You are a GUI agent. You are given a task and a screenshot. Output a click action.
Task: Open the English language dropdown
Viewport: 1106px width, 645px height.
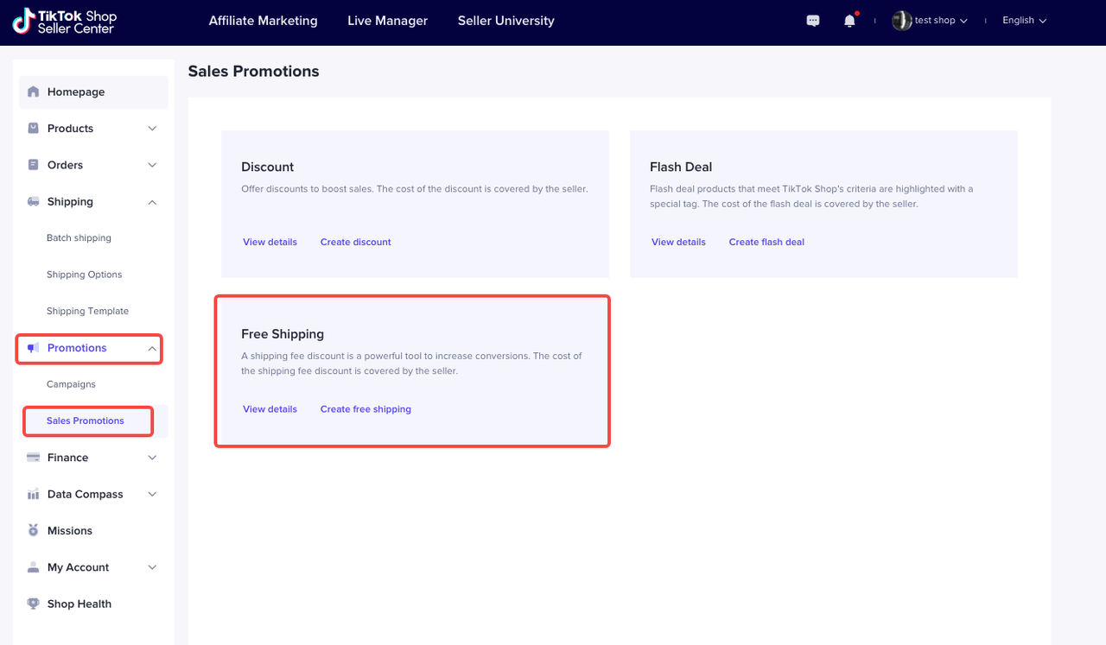1024,21
